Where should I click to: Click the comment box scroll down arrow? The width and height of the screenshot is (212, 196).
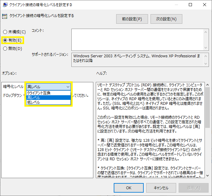[x=206, y=47]
